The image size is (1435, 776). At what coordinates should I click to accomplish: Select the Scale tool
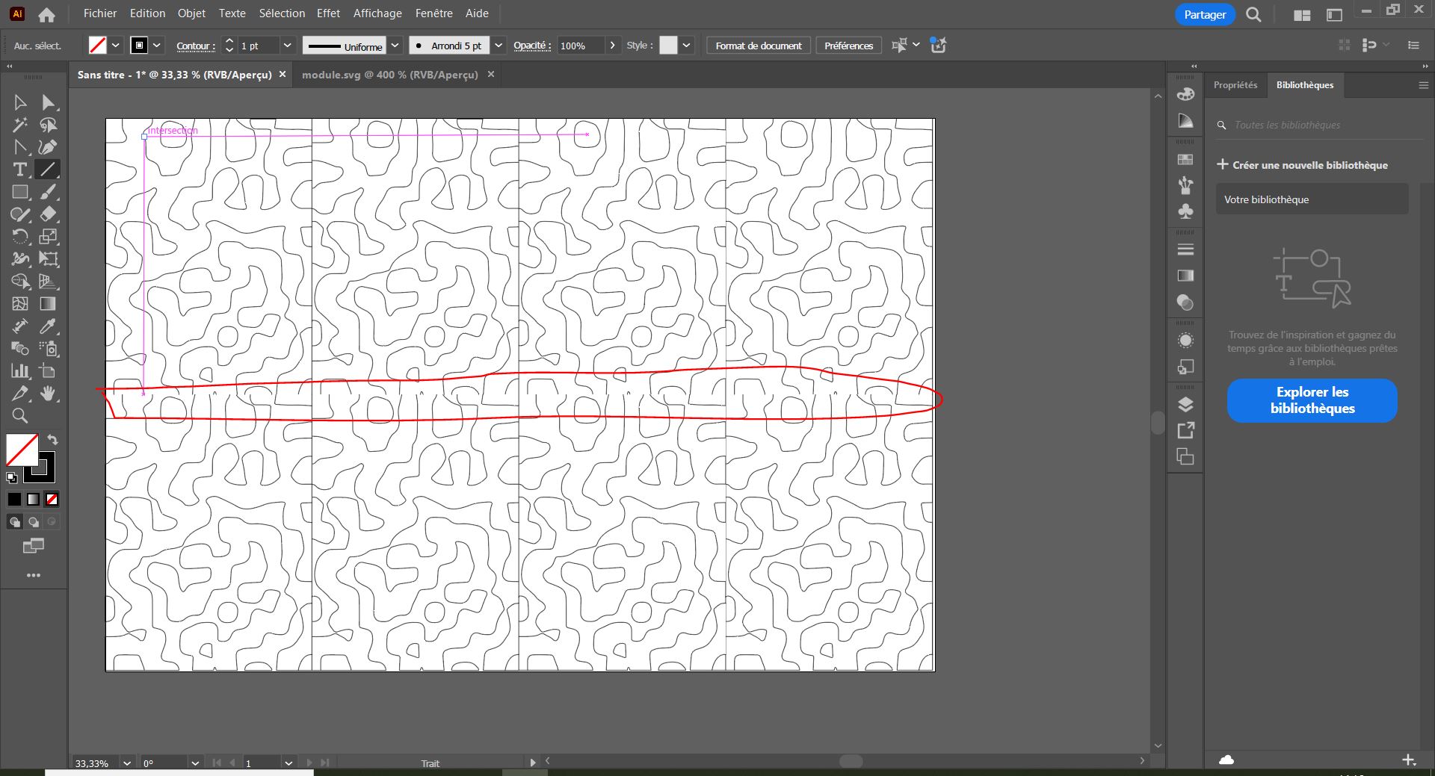point(49,237)
